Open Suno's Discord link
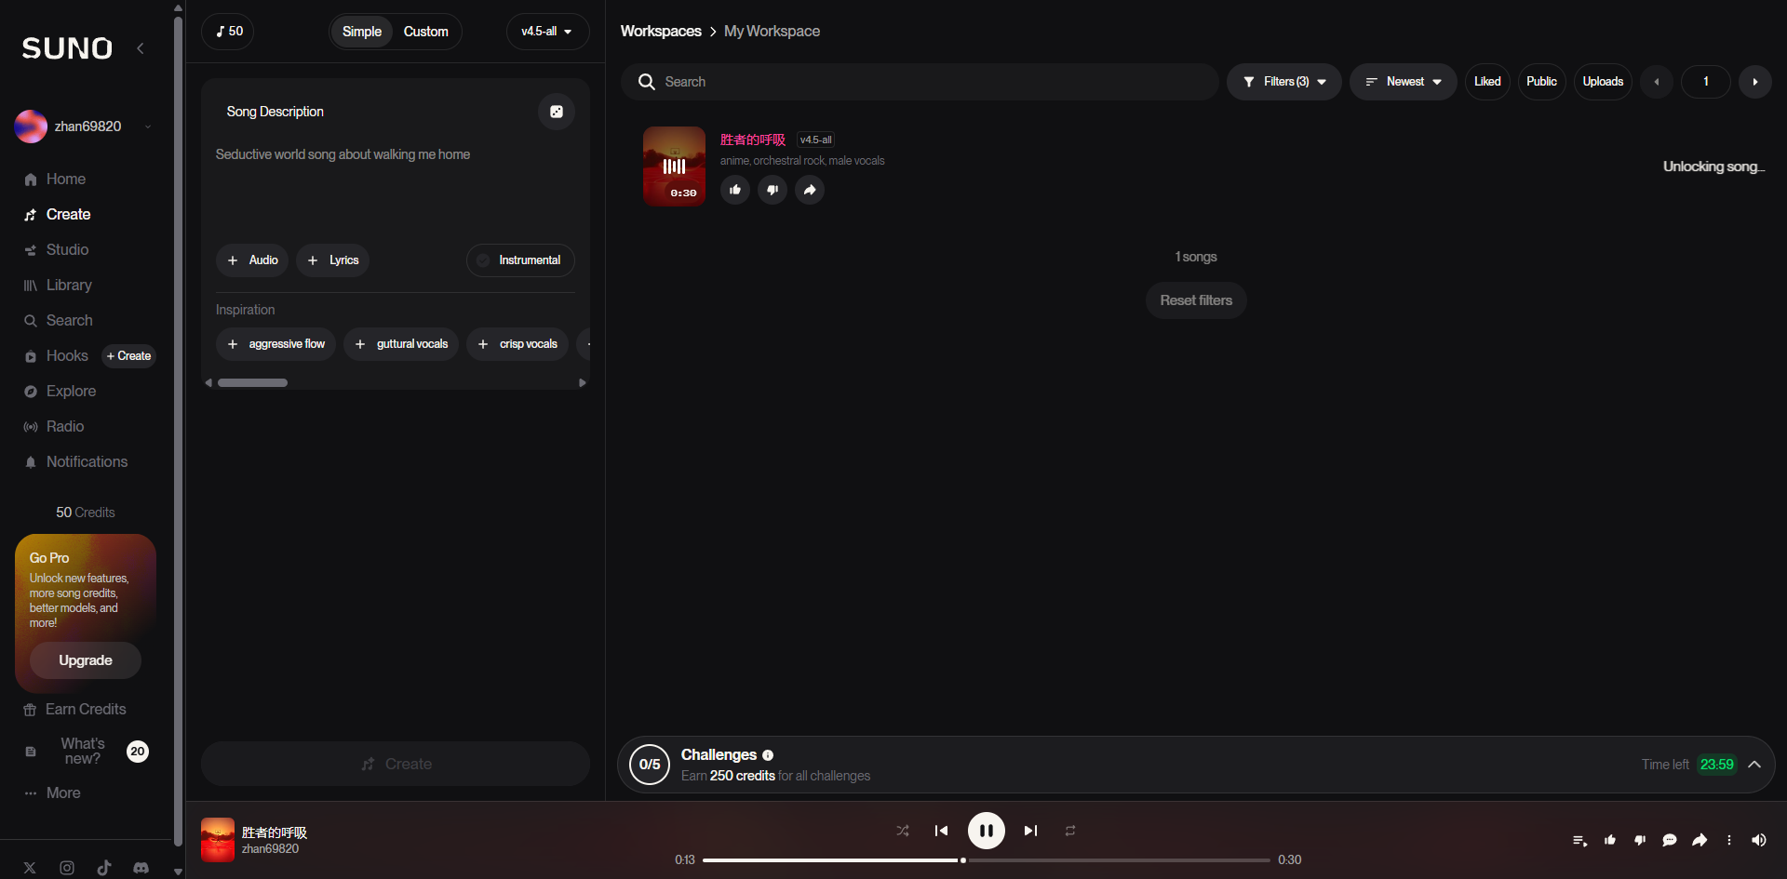1787x879 pixels. (141, 868)
